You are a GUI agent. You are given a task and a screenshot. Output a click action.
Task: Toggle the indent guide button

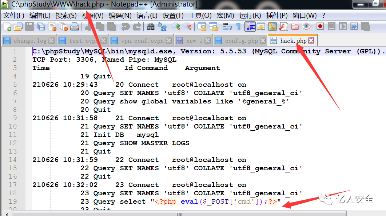(x=250, y=27)
